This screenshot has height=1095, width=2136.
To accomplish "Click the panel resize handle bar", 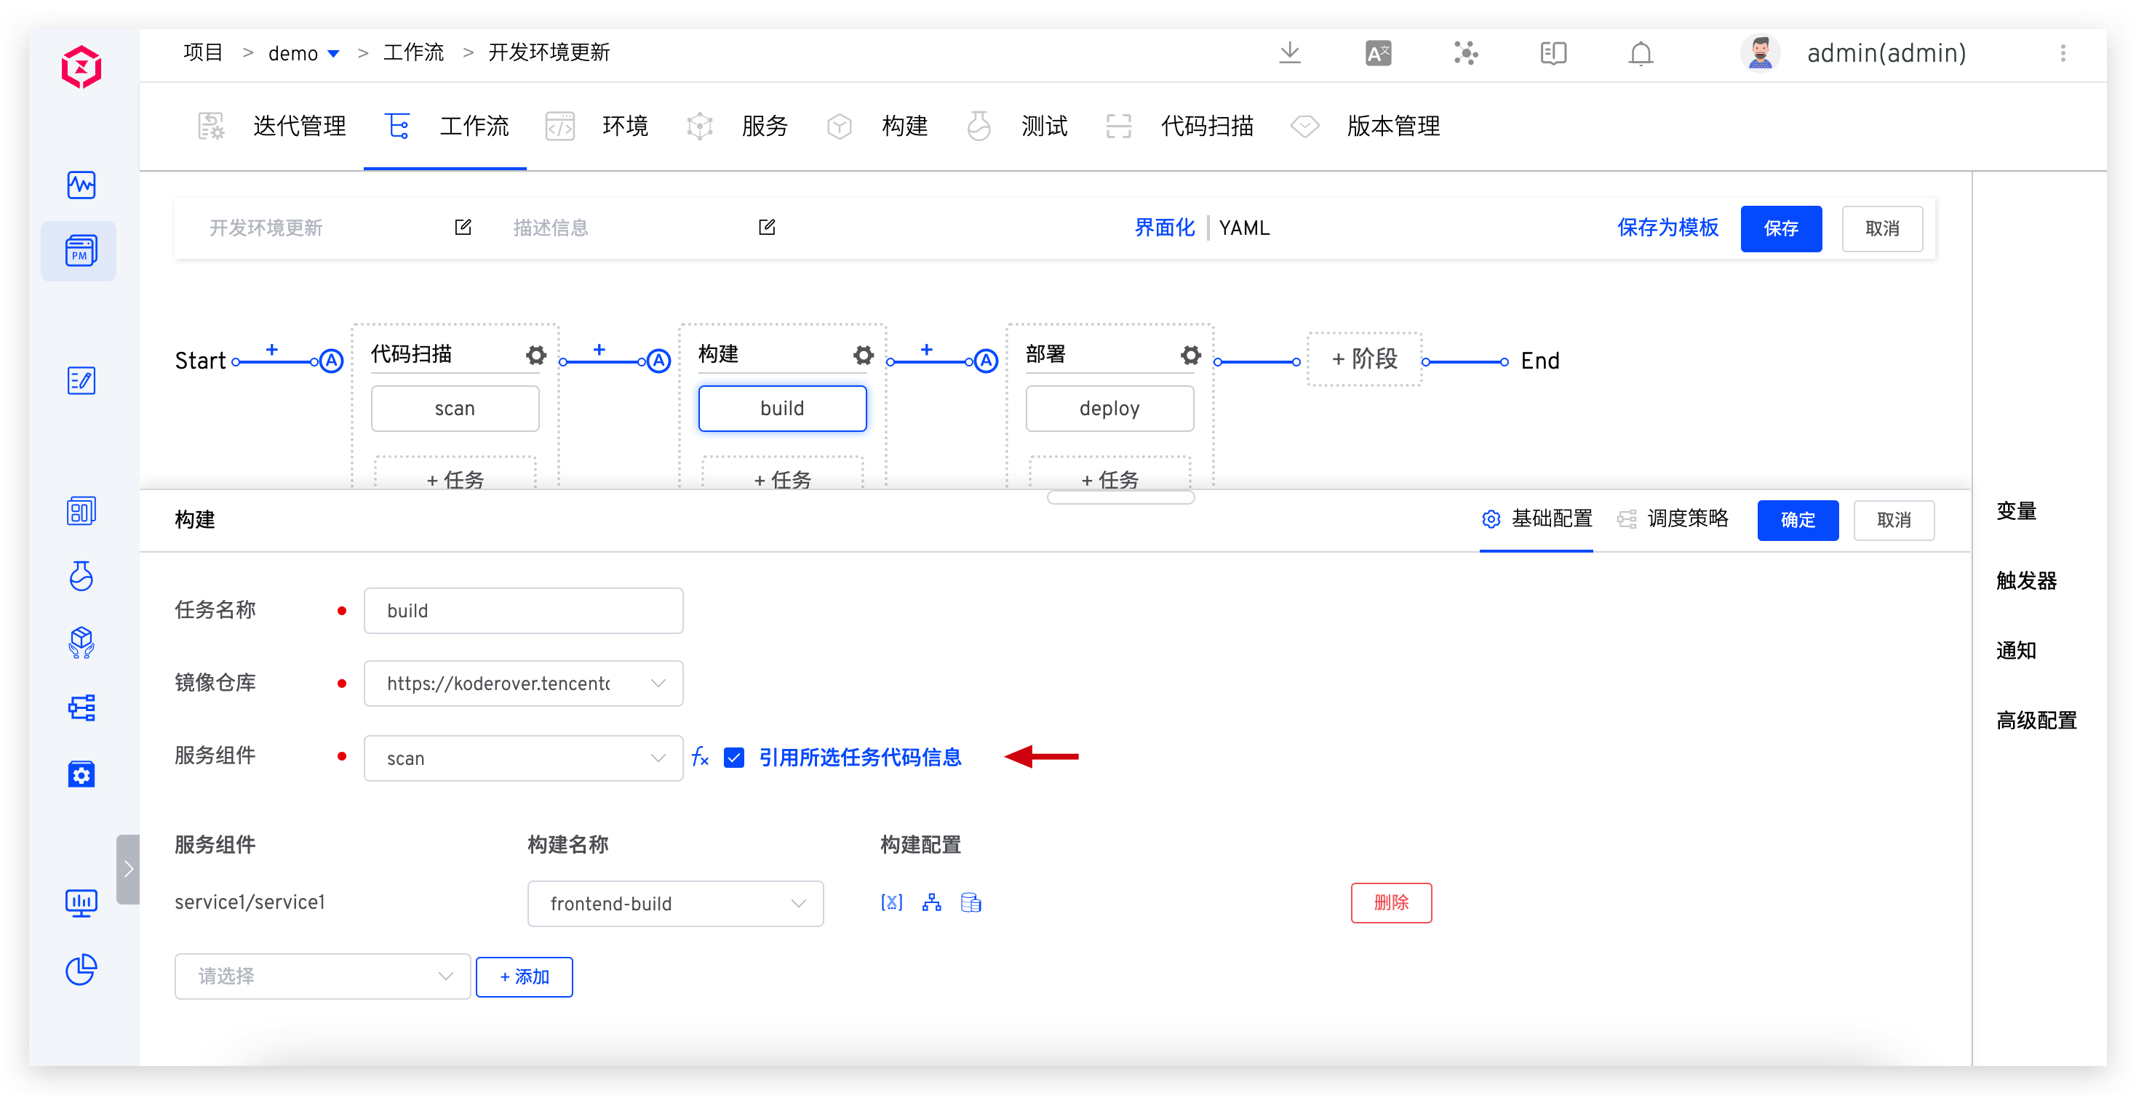I will (1120, 497).
